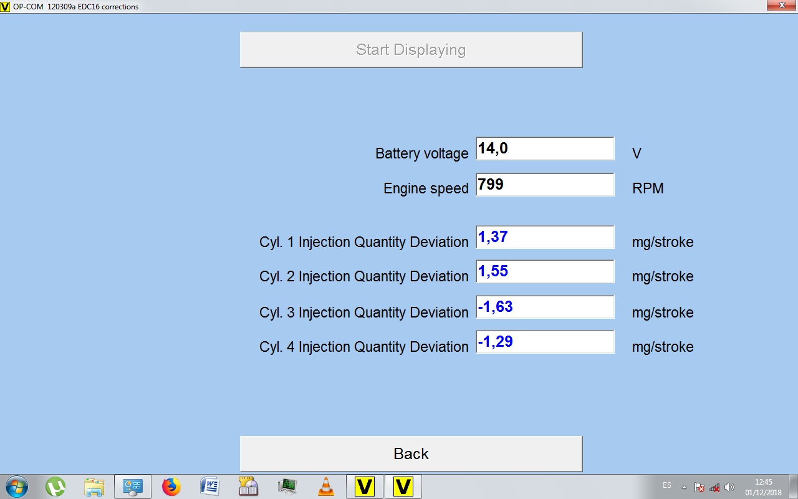The width and height of the screenshot is (798, 499).
Task: Open Action Center flag icon
Action: point(699,487)
